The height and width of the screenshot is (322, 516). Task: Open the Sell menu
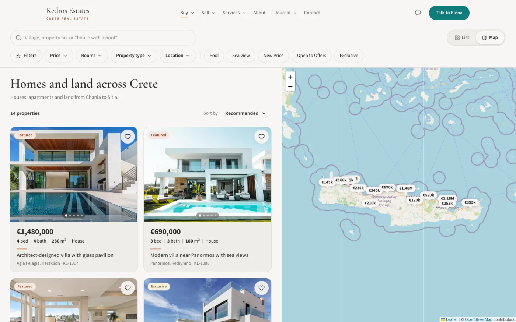pyautogui.click(x=208, y=13)
